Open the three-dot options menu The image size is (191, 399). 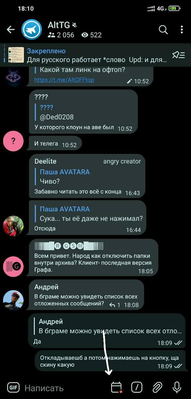point(182,30)
